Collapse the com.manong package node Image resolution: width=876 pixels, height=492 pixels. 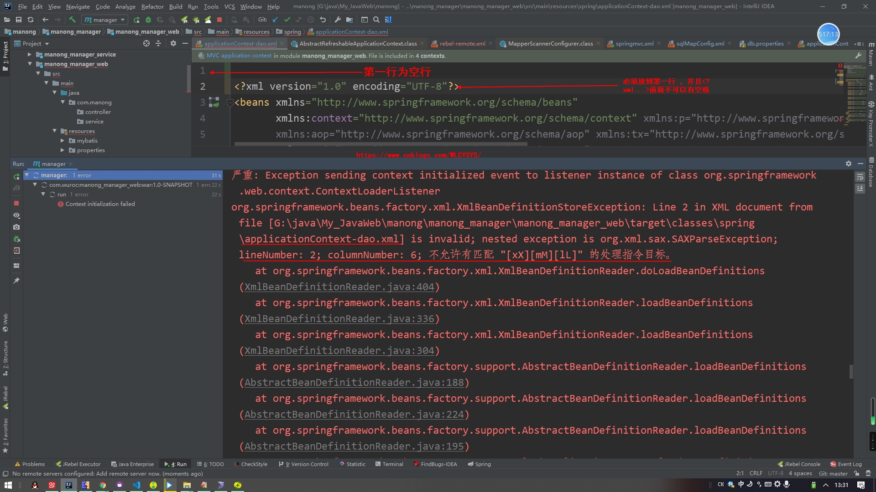pos(63,102)
